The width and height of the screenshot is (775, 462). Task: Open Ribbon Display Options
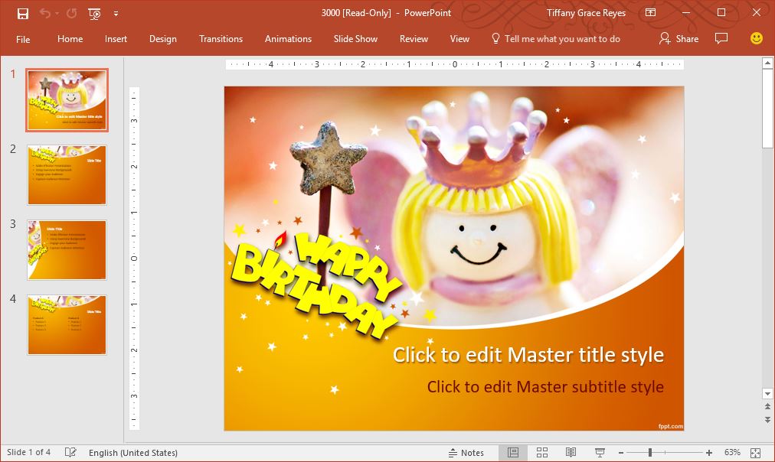(650, 13)
